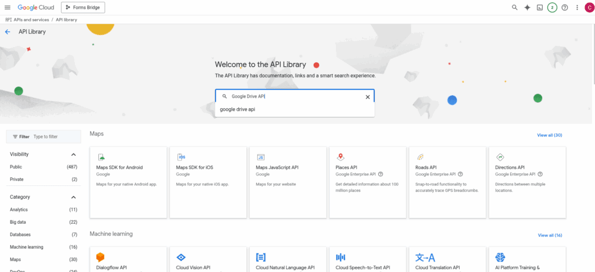The image size is (595, 272).
Task: Click the help icon under Places API
Action: tap(381, 174)
